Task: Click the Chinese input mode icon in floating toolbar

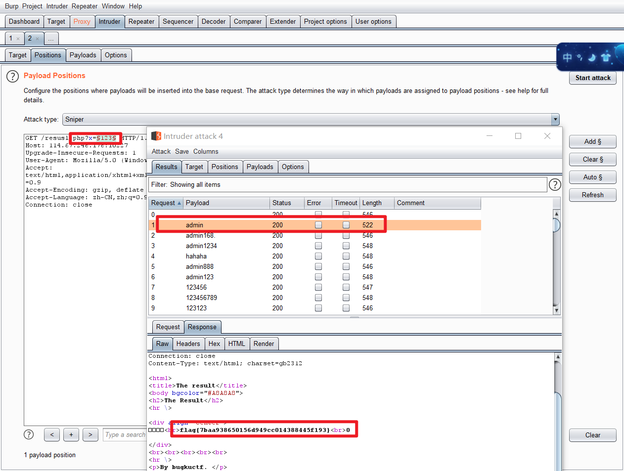Action: [567, 57]
